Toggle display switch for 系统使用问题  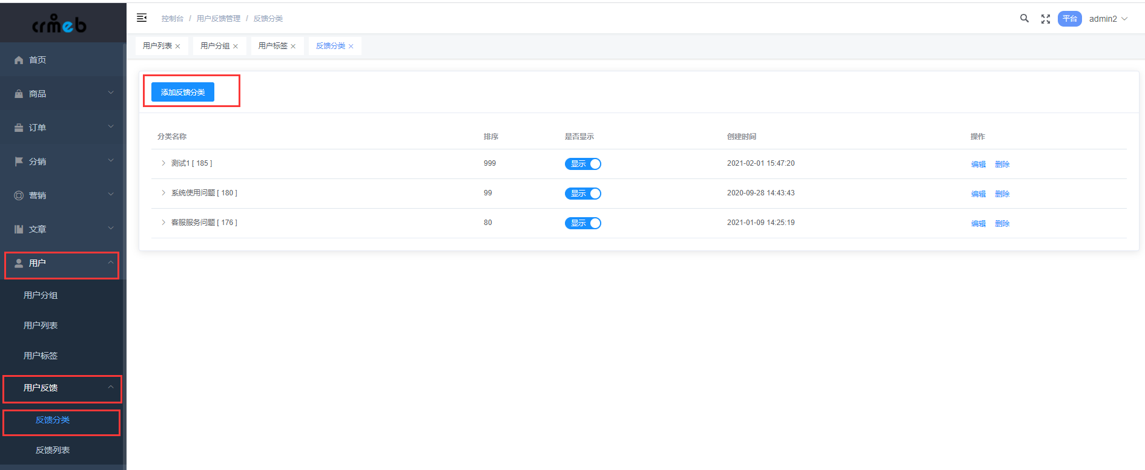coord(583,194)
